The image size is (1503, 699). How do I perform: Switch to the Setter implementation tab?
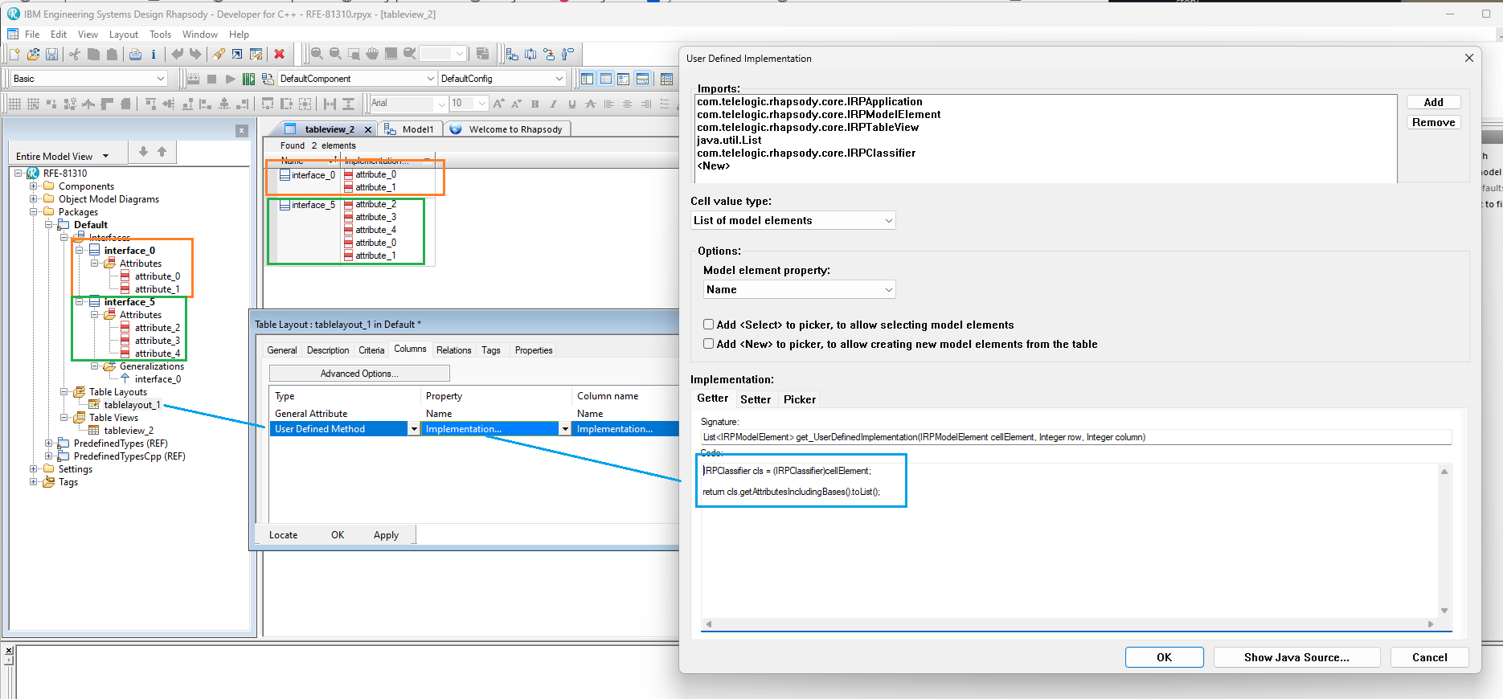click(755, 399)
